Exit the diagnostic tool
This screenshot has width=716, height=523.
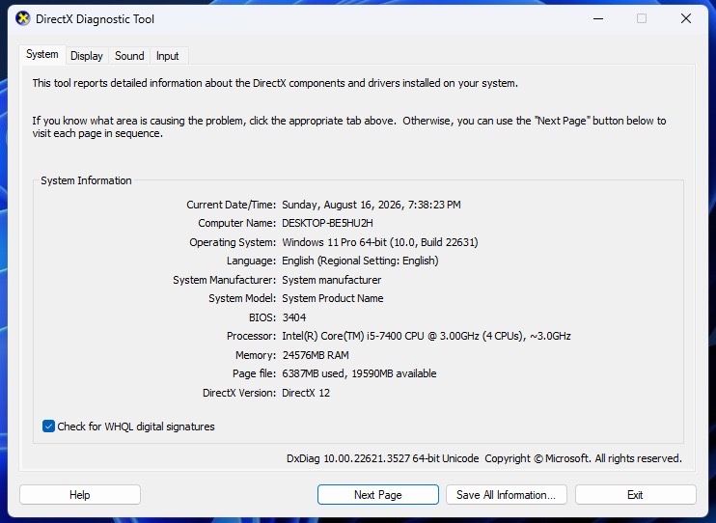635,495
